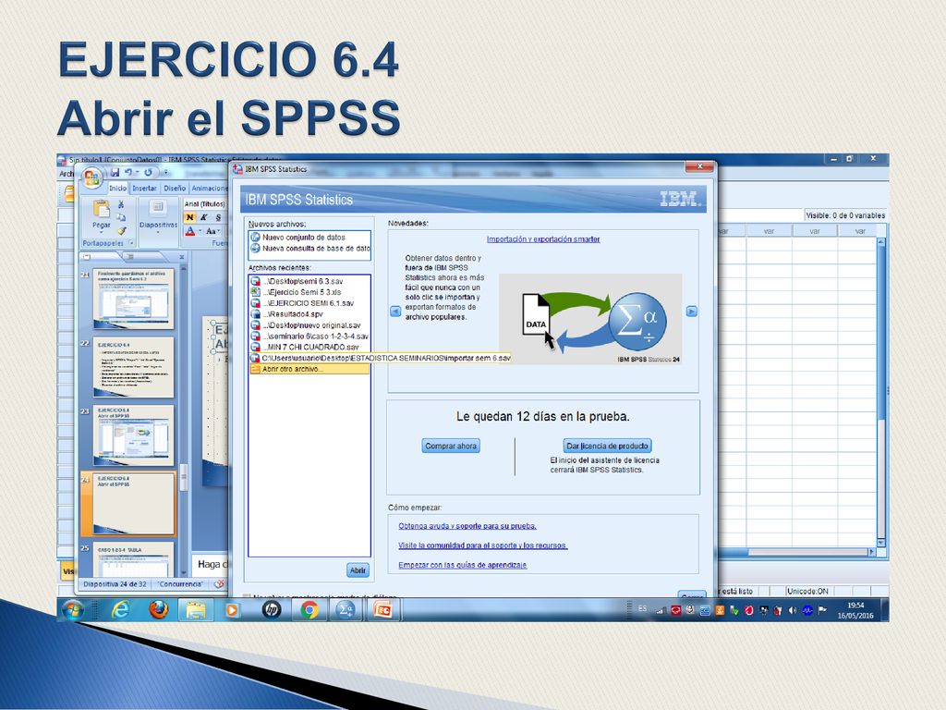Click Dar licencia de producto button
Image resolution: width=946 pixels, height=710 pixels.
coord(607,447)
